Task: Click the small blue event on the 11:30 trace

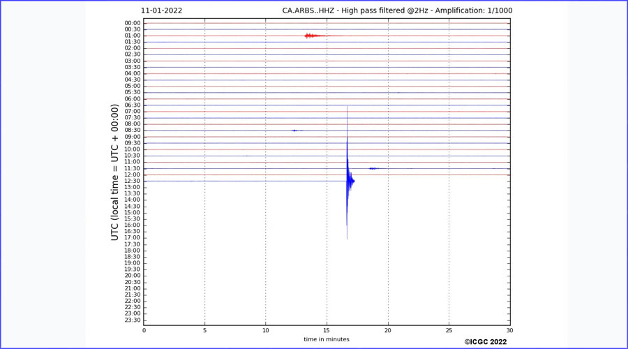Action: pos(373,168)
